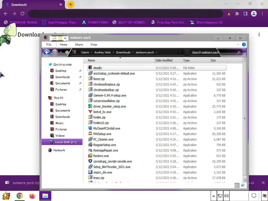
Task: Select the RegpairSetup.exe icon
Action: pos(90,144)
